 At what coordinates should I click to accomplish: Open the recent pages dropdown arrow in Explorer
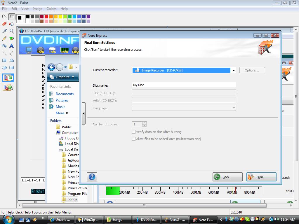[66, 67]
